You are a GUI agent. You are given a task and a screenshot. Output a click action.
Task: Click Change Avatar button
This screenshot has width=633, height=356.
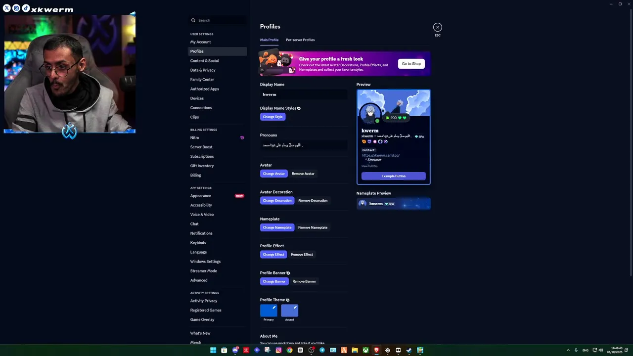pyautogui.click(x=273, y=174)
